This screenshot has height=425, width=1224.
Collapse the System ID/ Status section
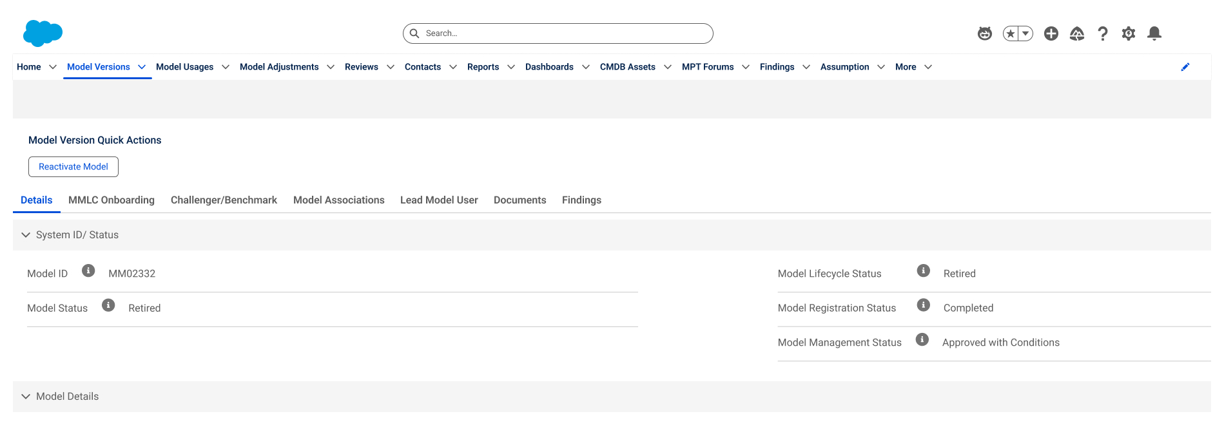click(26, 235)
